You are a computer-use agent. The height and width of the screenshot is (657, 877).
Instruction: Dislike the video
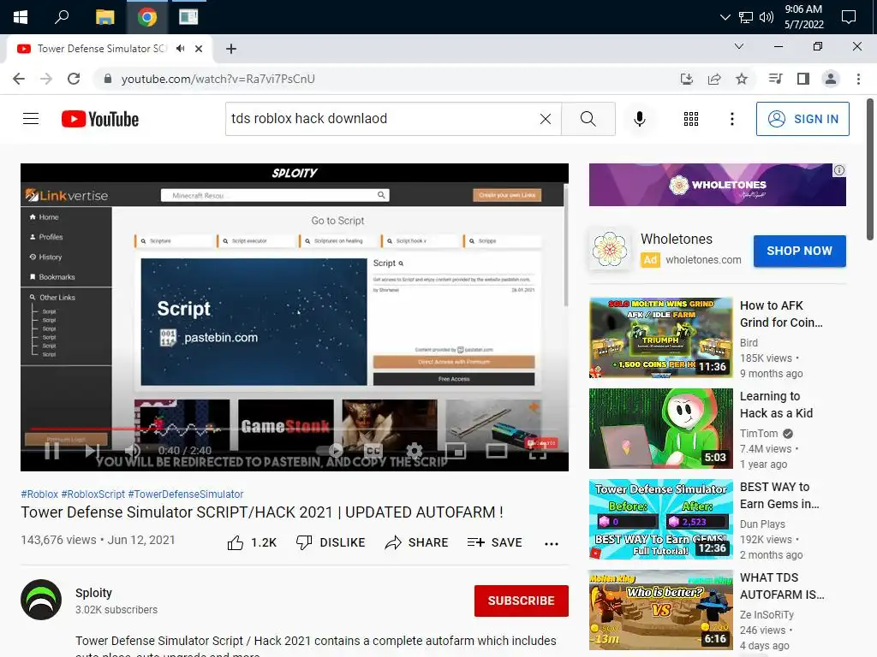331,542
